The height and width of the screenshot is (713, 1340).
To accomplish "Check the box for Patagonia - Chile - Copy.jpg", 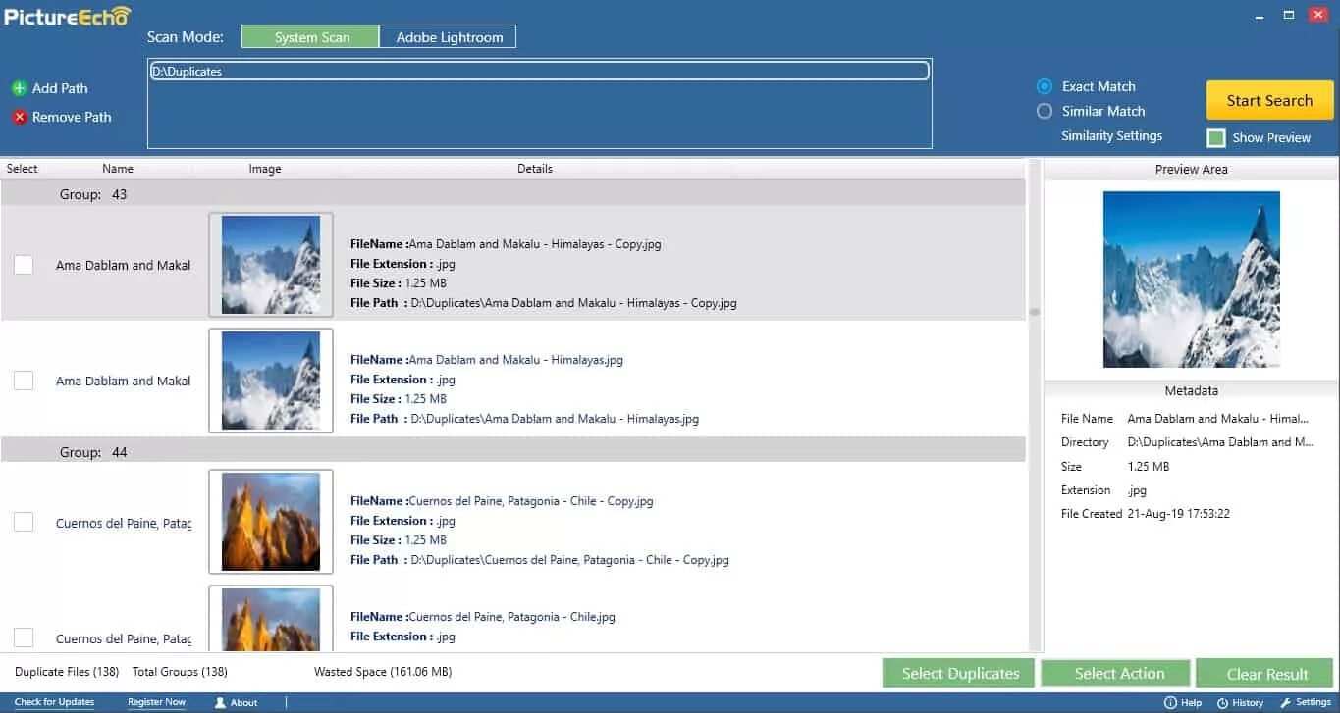I will (24, 523).
